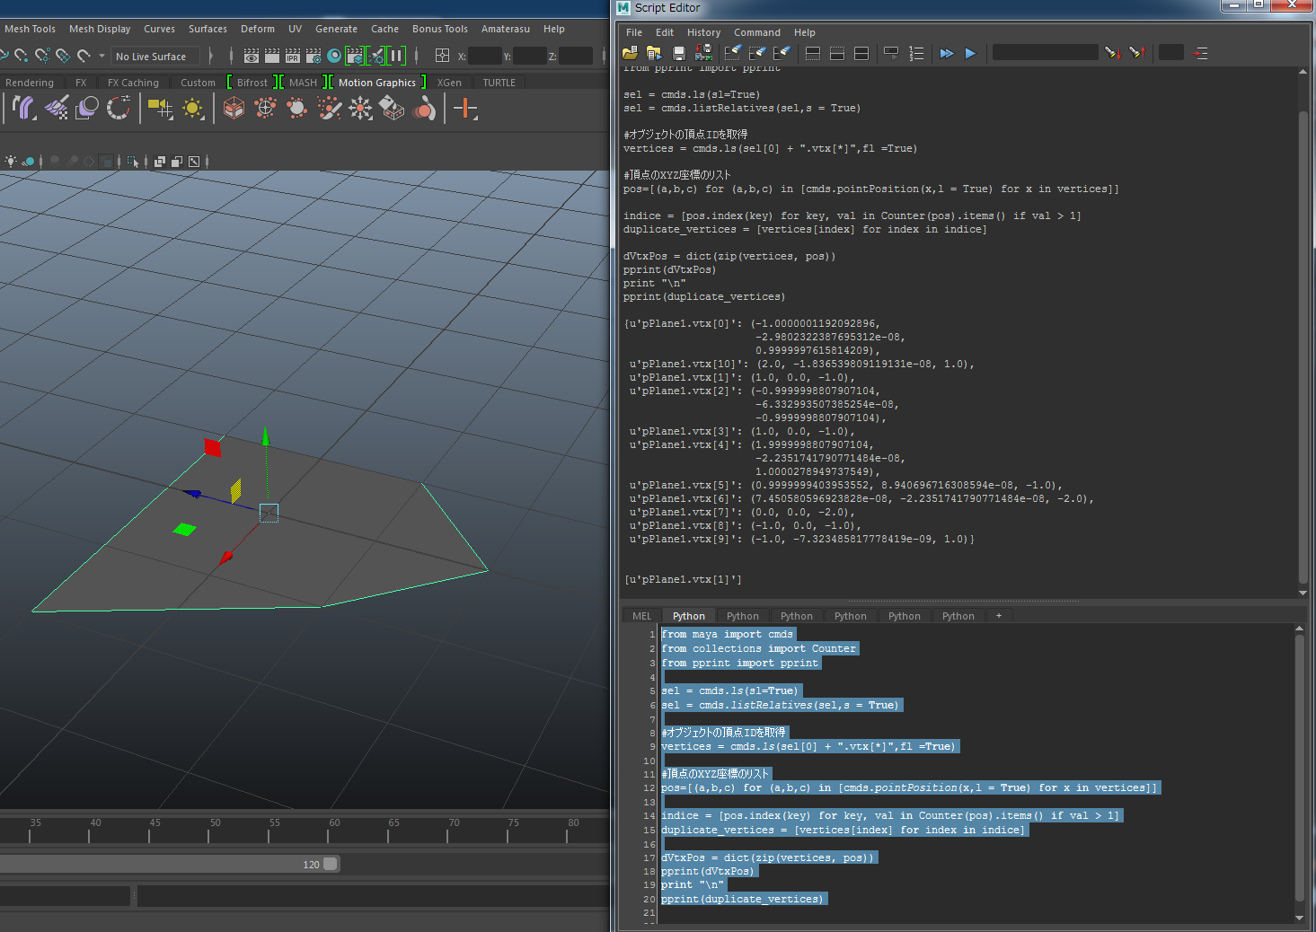The image size is (1316, 932).
Task: Expand the magnet snap options arrow
Action: [x=101, y=56]
